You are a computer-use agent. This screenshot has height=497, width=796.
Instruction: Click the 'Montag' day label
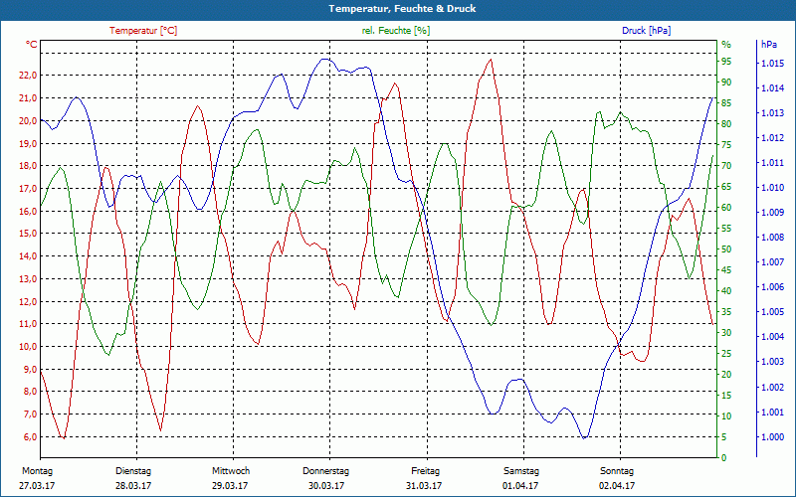click(x=38, y=471)
